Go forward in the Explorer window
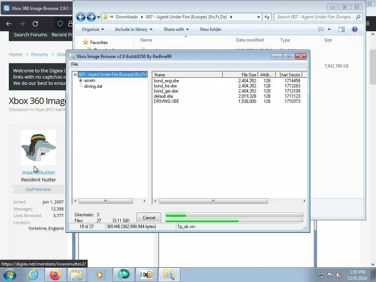The width and height of the screenshot is (376, 282). click(91, 17)
